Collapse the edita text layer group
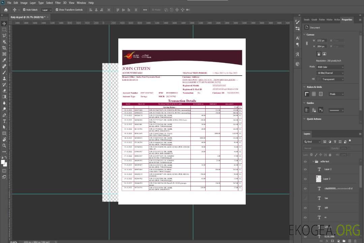Screen dimensions: 364x243 coord(313,161)
